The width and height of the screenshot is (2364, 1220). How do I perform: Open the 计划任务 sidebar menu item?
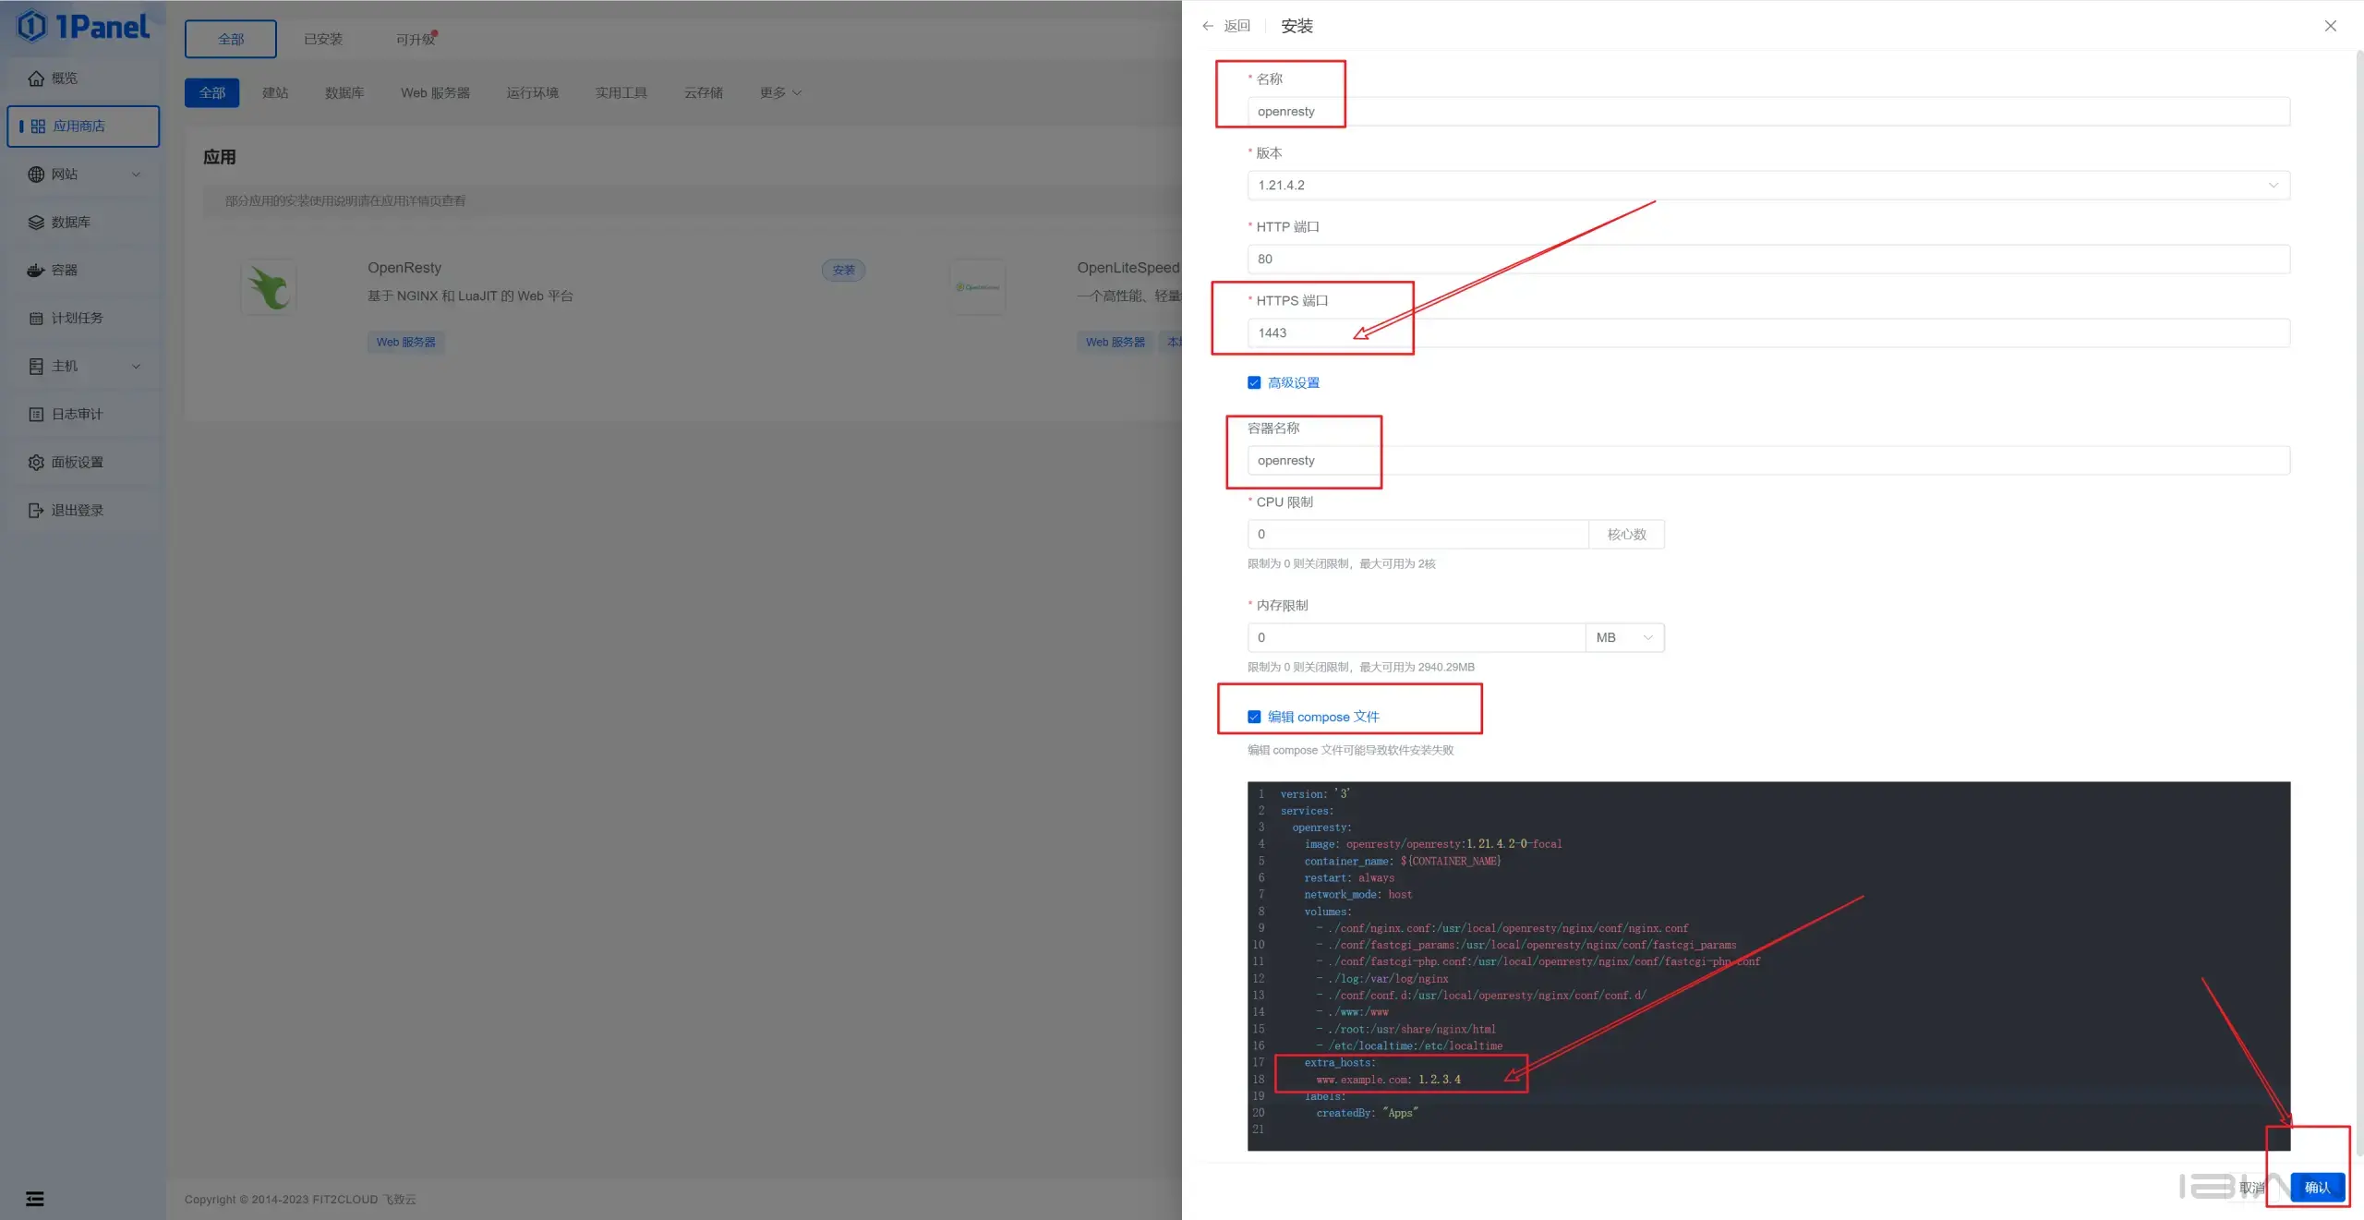point(83,319)
